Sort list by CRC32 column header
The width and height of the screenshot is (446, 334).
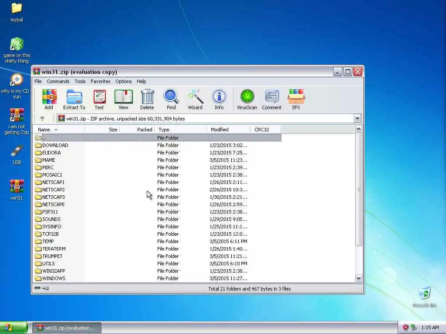click(x=265, y=130)
